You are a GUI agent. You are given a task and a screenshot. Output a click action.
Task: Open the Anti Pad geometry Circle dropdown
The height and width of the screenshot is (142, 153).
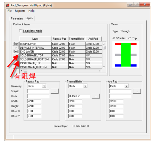pyautogui.click(x=126, y=86)
